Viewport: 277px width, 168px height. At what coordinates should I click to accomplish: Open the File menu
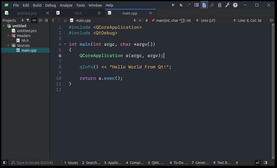click(x=16, y=5)
